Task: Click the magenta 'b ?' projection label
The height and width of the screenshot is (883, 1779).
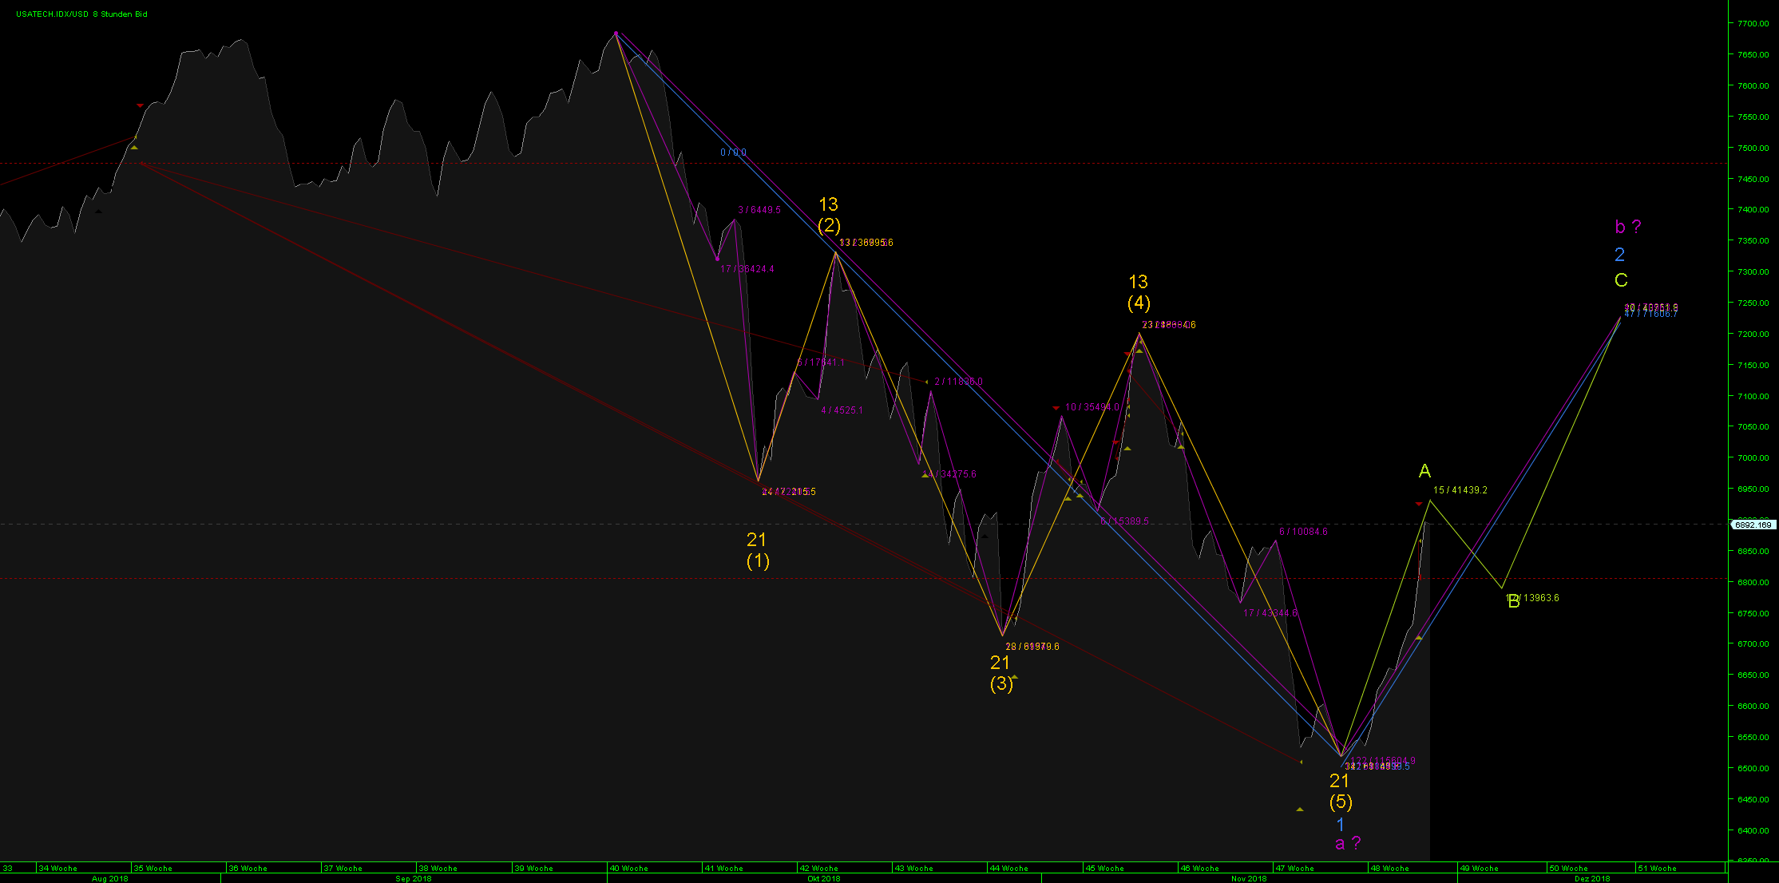Action: [1628, 227]
